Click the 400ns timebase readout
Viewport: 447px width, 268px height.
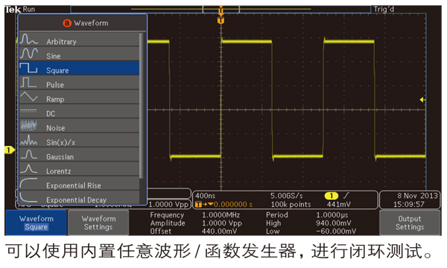[x=206, y=196]
